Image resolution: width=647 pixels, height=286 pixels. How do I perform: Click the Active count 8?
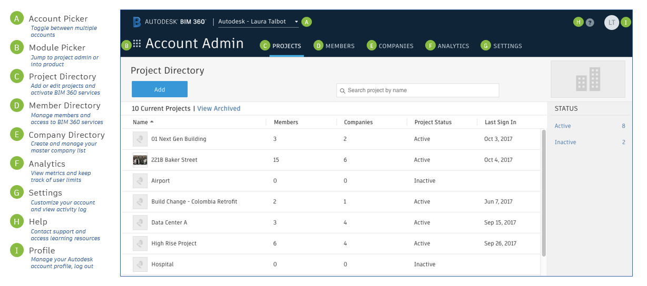pos(623,126)
